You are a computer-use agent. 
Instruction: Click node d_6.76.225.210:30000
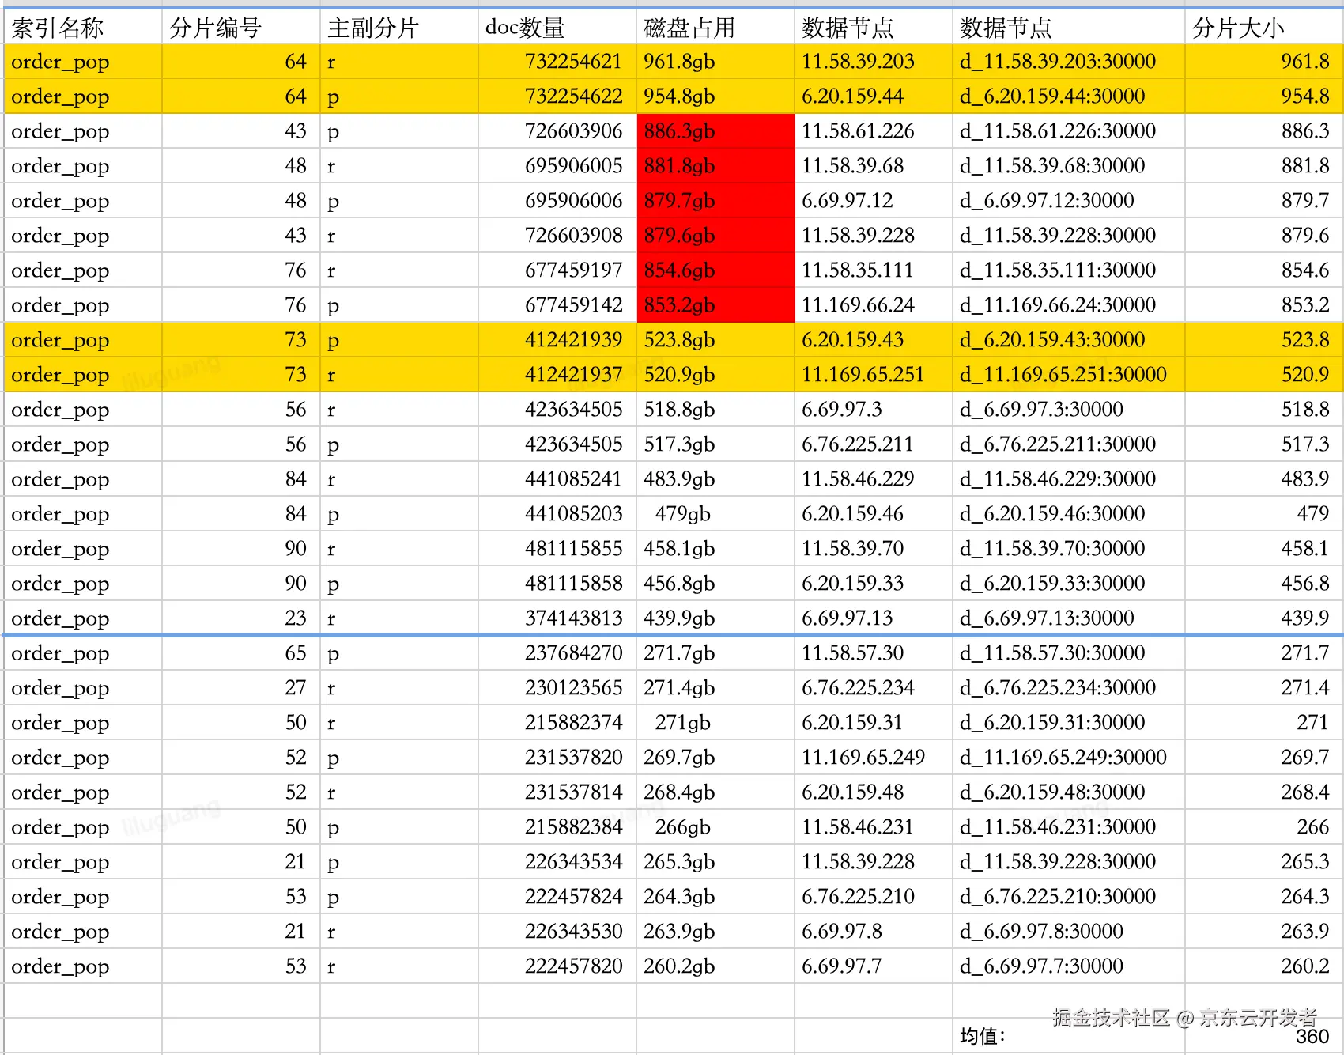(x=1069, y=897)
